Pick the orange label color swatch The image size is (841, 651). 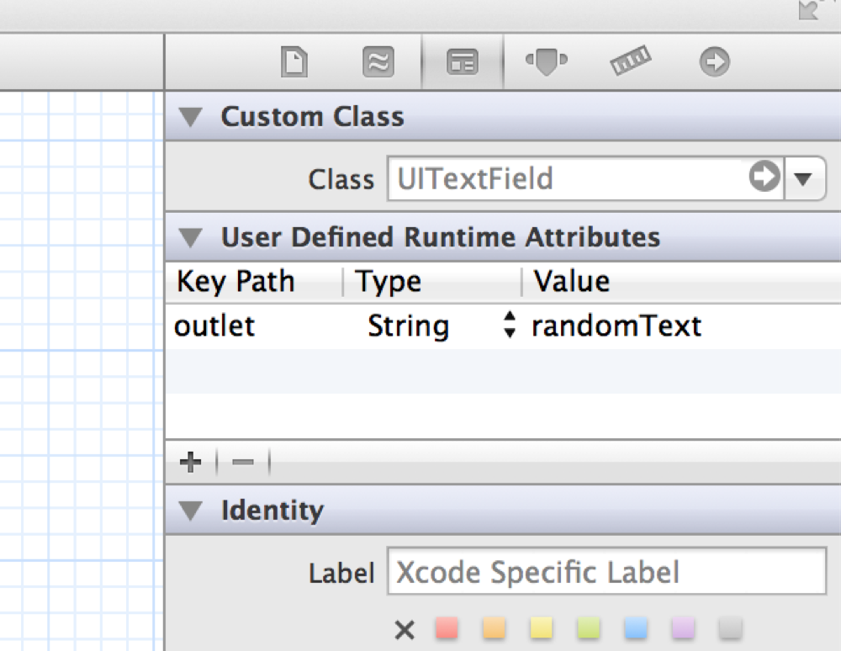(494, 628)
